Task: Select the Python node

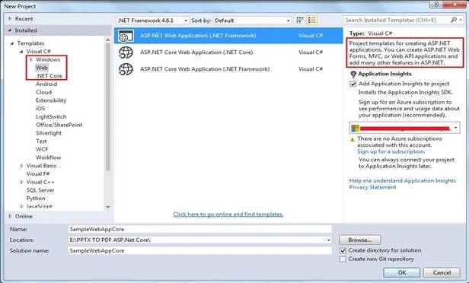Action: click(36, 198)
